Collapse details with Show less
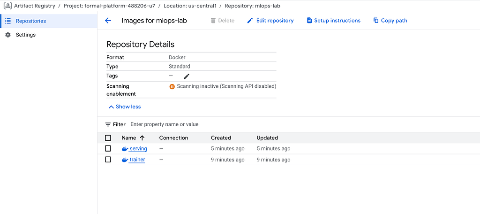Screen dimensions: 480x214 coord(125,107)
